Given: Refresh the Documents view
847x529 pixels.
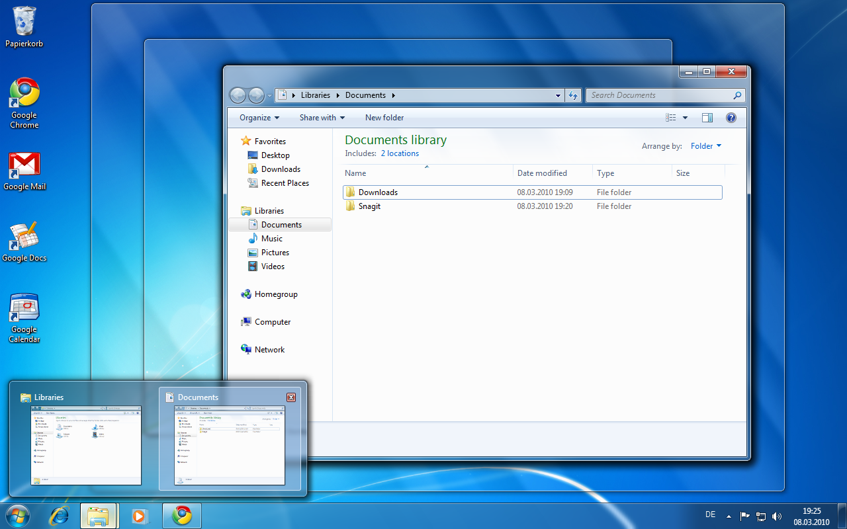Looking at the screenshot, I should (573, 95).
